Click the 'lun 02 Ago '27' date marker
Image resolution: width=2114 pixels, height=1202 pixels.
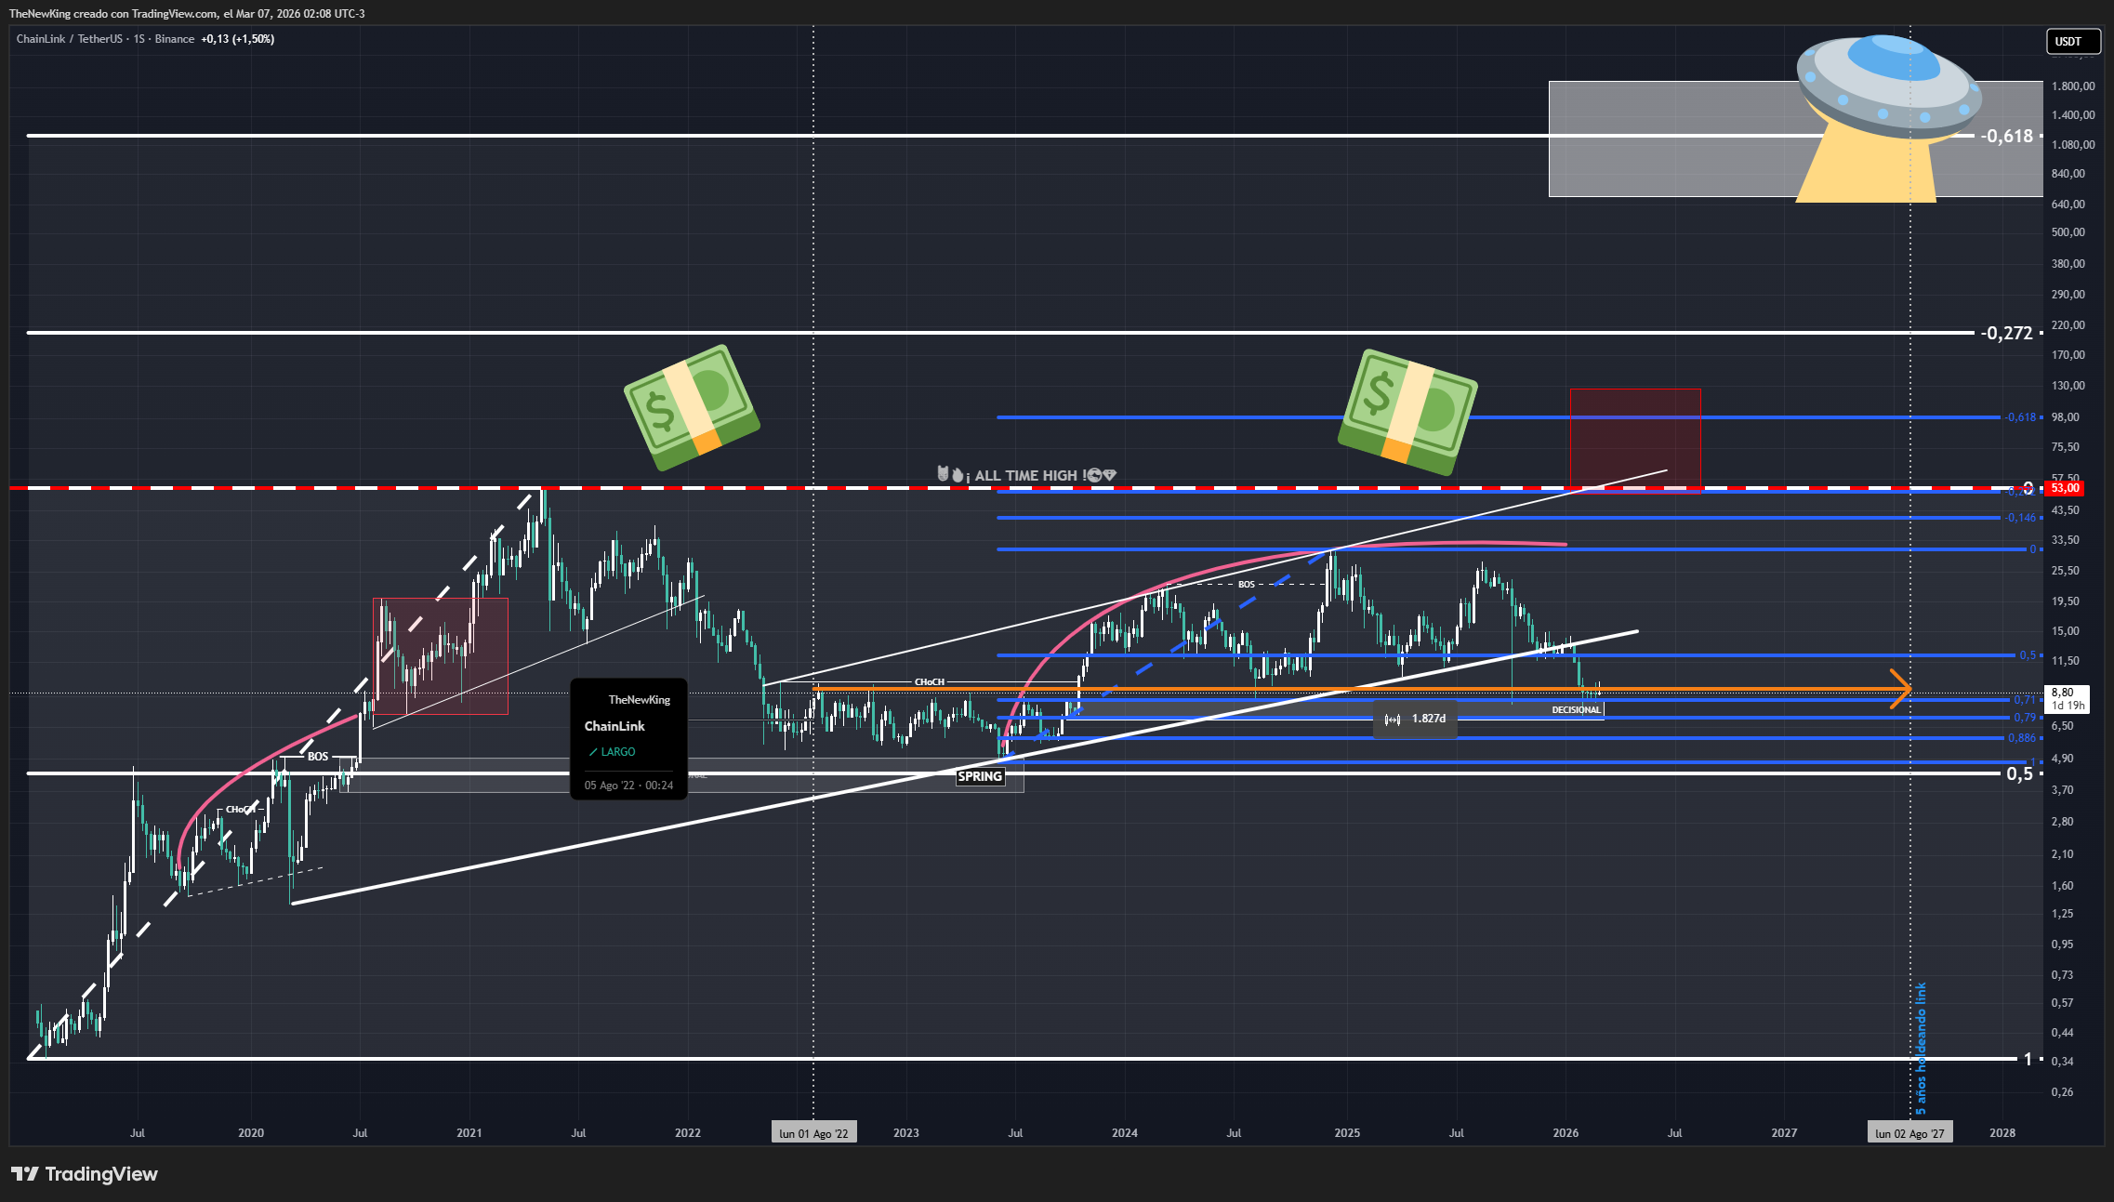1909,1133
